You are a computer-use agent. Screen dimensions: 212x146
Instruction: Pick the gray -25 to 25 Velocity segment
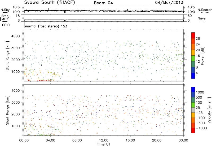point(193,110)
